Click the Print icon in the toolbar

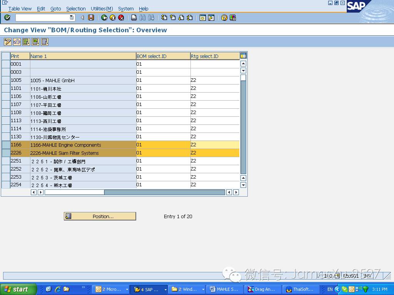coord(134,18)
